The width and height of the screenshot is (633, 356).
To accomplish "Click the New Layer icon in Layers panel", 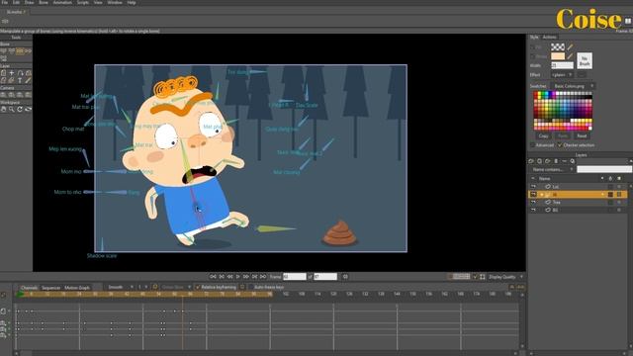I will [x=531, y=161].
